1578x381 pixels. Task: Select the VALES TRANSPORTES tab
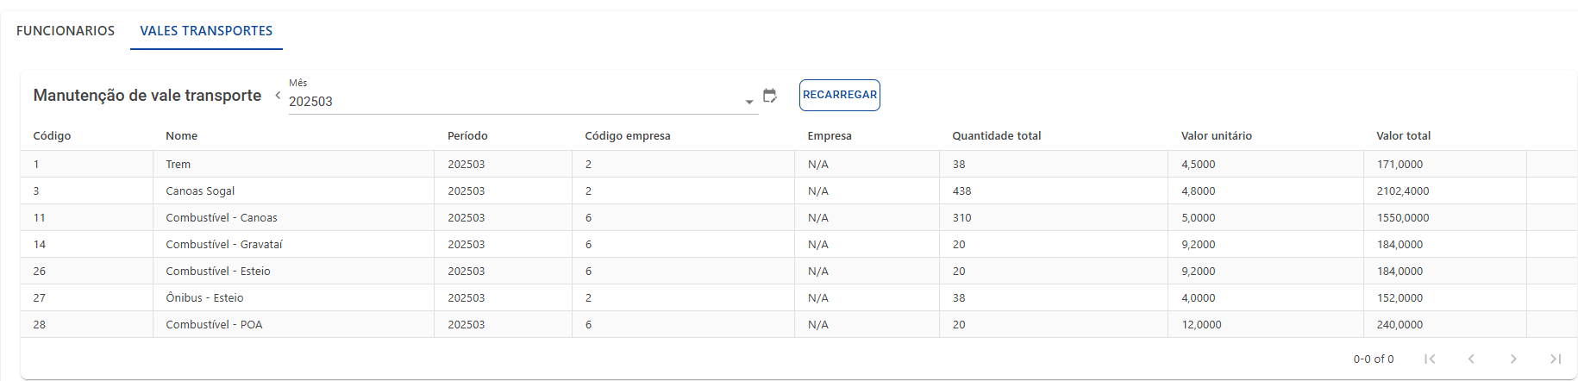pyautogui.click(x=206, y=31)
